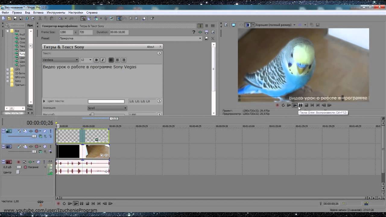Click the Duration field 00:00:10;00
This screenshot has height=217, width=386.
tap(119, 32)
